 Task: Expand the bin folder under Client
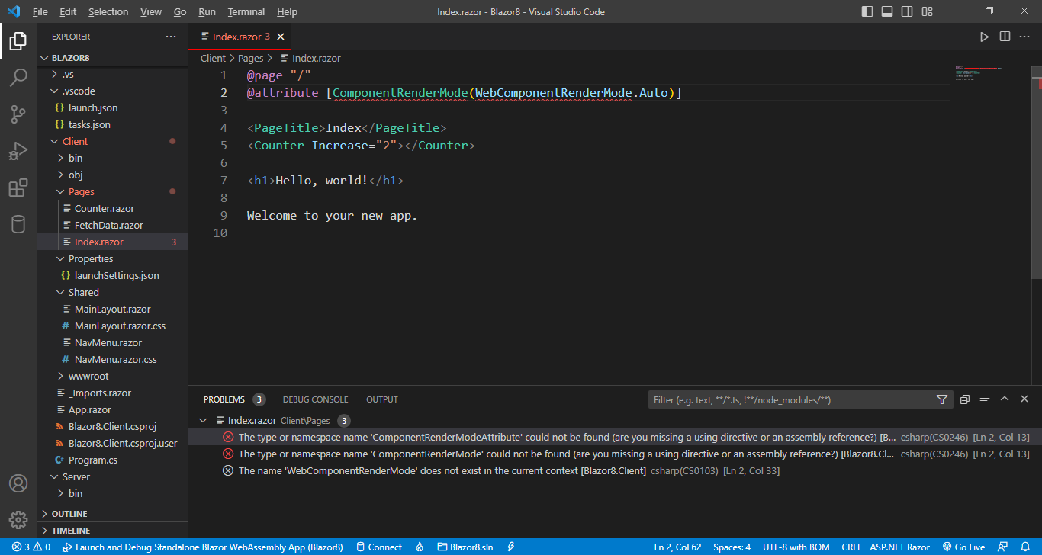coord(112,158)
